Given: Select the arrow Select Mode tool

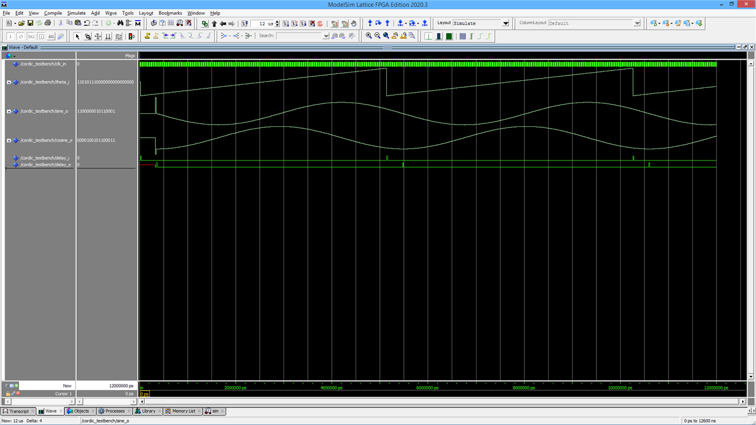Looking at the screenshot, I should coord(77,36).
